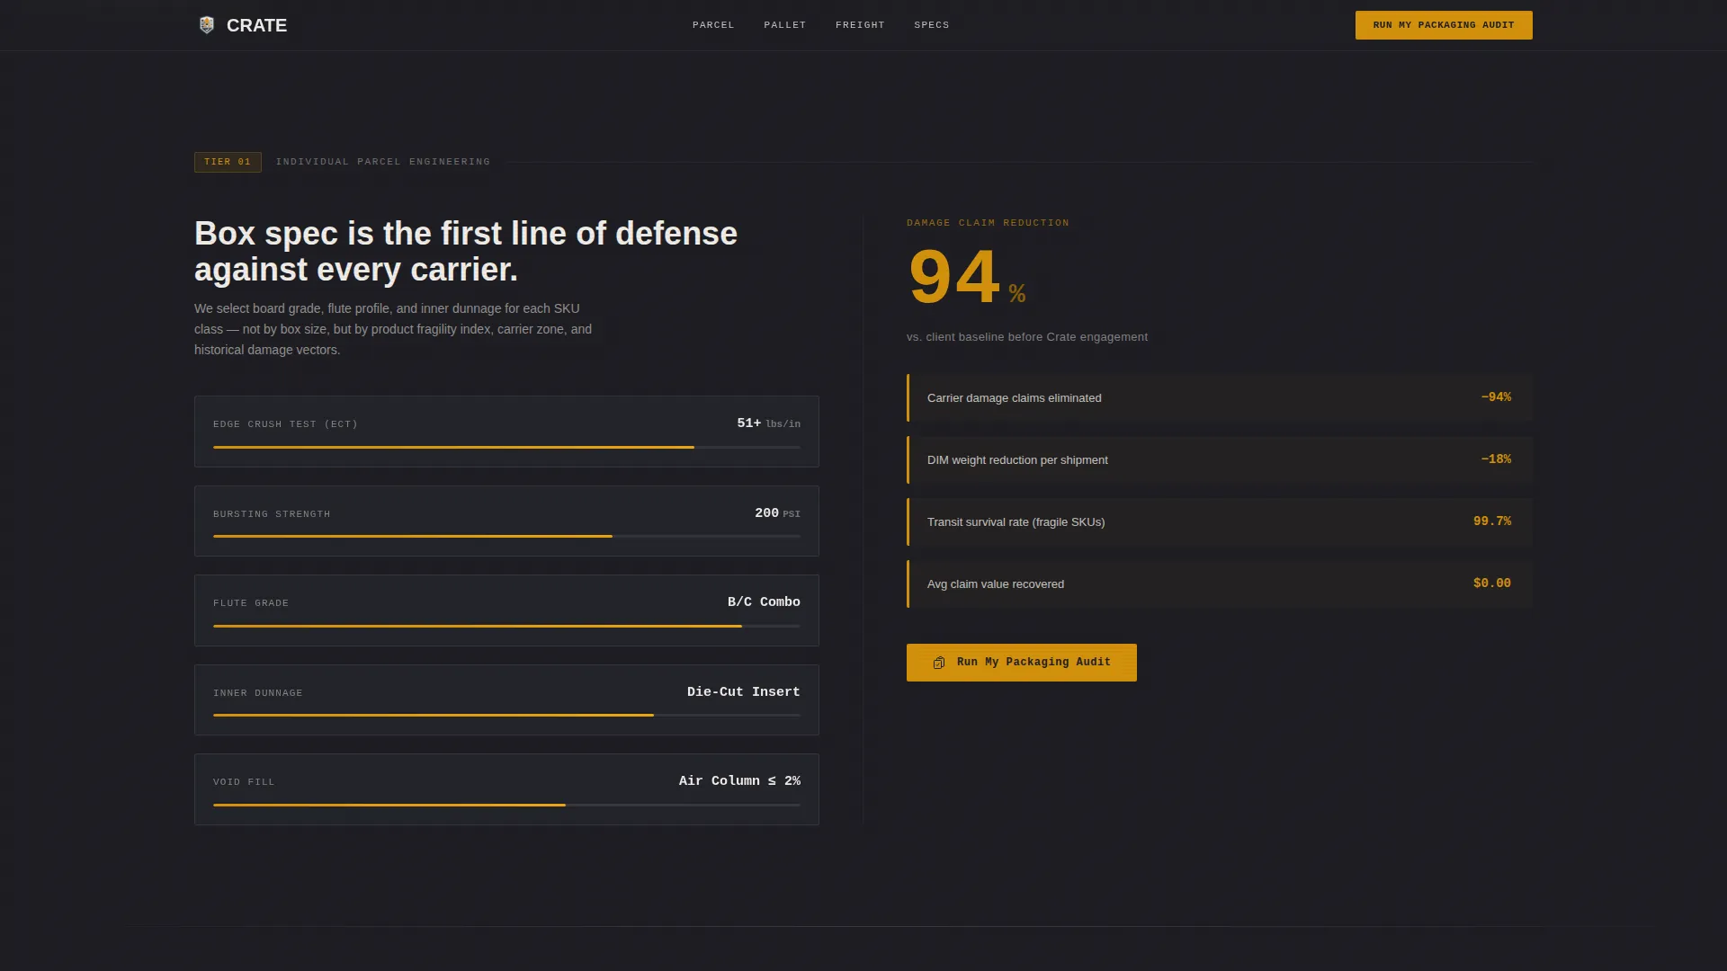Screen dimensions: 1727x971
Task: Click the Individual Parcel Engineering label
Action: [383, 162]
